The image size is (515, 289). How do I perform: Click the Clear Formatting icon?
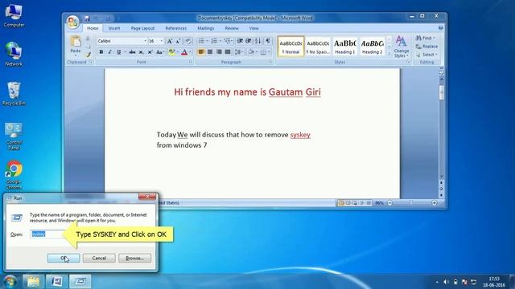tap(188, 41)
